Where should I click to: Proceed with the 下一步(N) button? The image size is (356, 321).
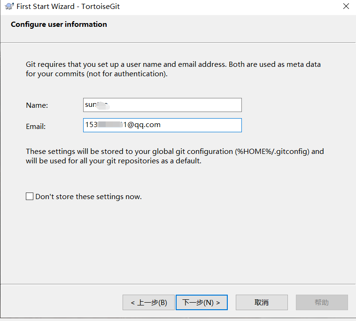pyautogui.click(x=201, y=302)
